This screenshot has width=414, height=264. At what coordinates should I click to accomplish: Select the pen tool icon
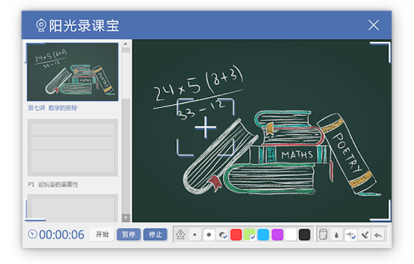[x=181, y=235]
